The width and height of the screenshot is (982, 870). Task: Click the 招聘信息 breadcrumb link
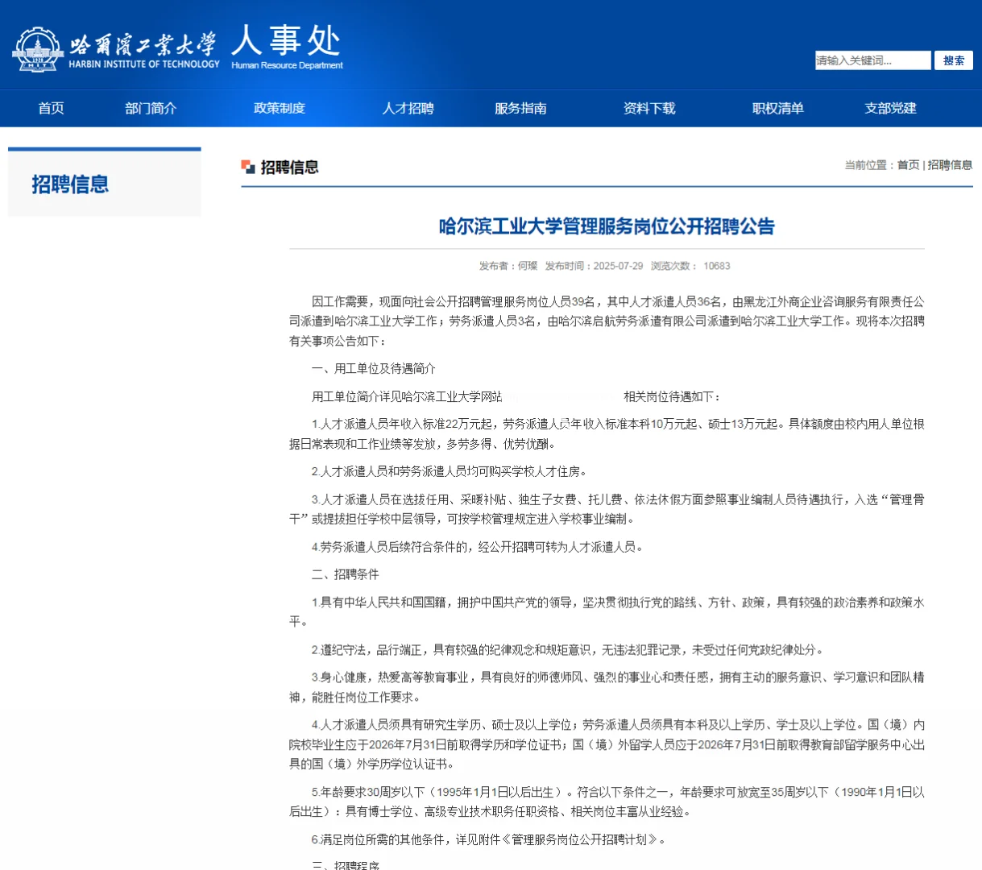coord(950,165)
